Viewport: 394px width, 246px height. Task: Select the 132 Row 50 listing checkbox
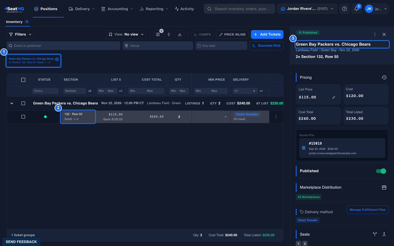tap(23, 117)
